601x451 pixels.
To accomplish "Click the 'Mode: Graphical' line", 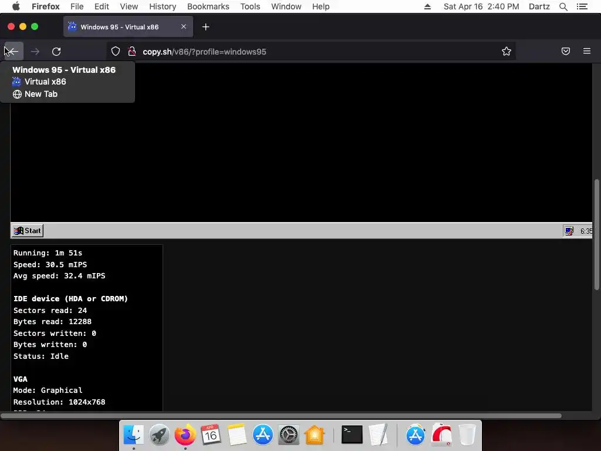I will (x=48, y=391).
